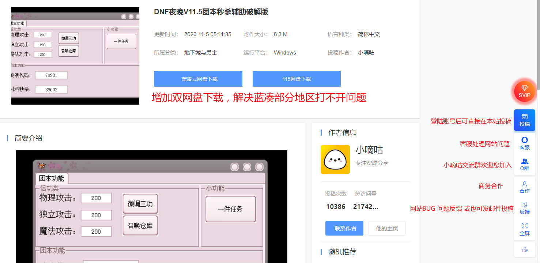Image resolution: width=540 pixels, height=263 pixels.
Task: Download via the 蓝凑云网盘下载 button
Action: point(198,79)
